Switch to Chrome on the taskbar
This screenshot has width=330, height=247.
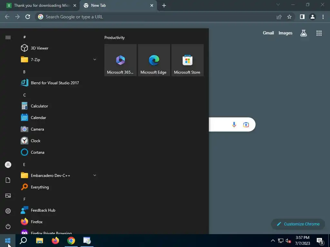[71, 241]
